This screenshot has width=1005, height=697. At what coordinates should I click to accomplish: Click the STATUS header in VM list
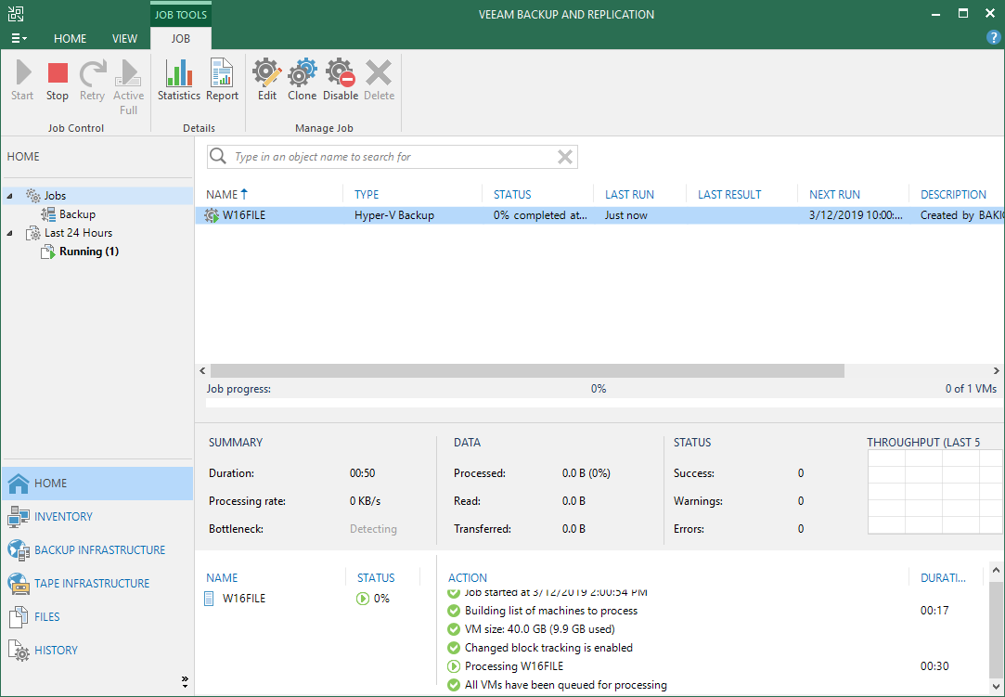pyautogui.click(x=376, y=577)
